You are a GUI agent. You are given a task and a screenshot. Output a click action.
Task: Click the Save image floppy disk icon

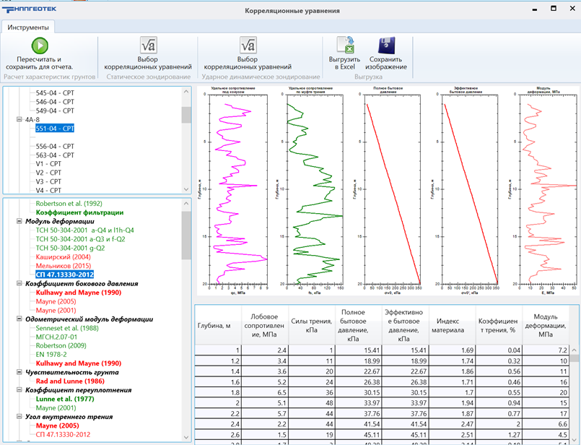click(387, 45)
